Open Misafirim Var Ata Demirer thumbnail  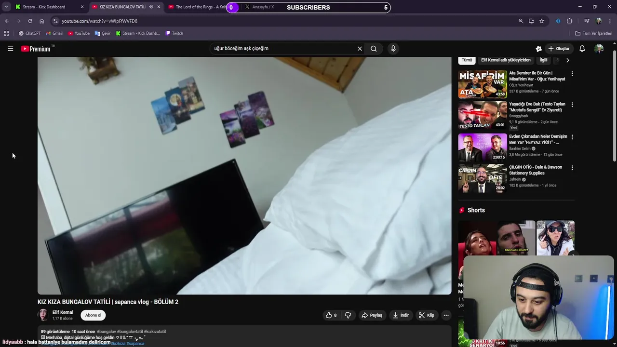coord(483,84)
